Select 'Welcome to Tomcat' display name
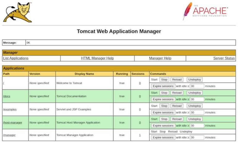This screenshot has height=144, width=238. 69,83
